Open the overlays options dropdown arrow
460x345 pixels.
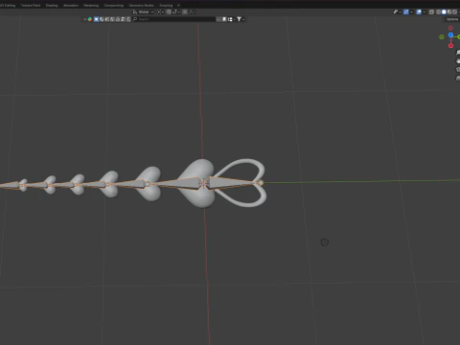click(424, 11)
